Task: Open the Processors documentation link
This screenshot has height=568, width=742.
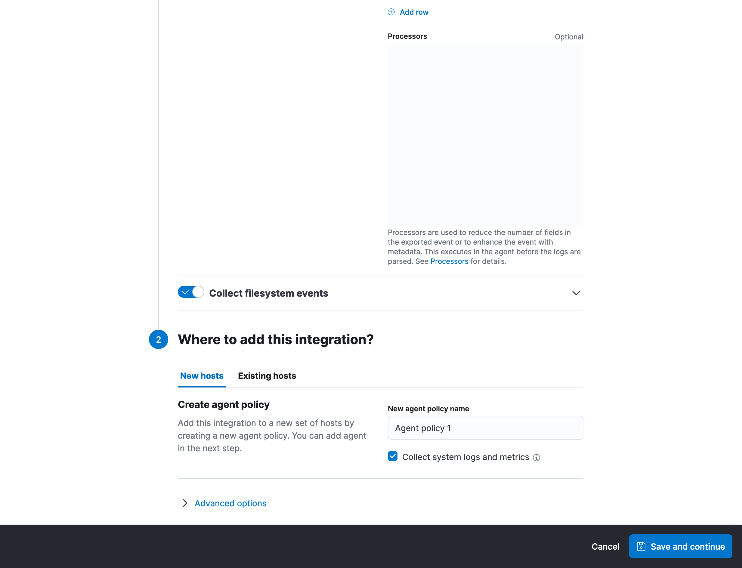Action: 449,261
